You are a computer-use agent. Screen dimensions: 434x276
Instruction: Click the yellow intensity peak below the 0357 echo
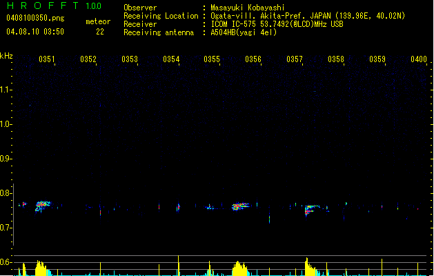pyautogui.click(x=310, y=267)
